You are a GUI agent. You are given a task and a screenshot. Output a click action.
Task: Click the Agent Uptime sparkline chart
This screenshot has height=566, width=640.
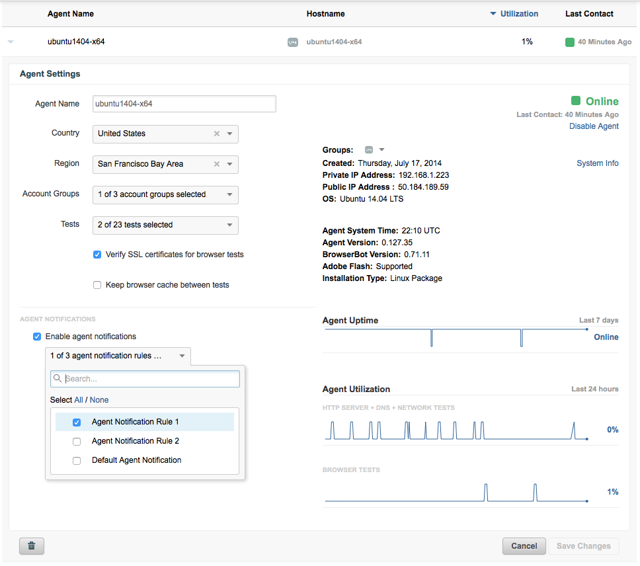tap(456, 337)
